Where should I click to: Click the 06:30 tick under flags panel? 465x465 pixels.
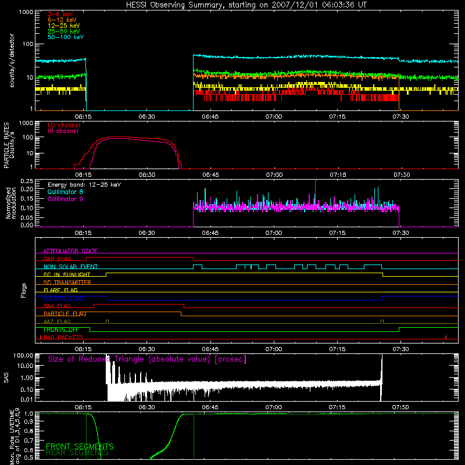point(147,349)
